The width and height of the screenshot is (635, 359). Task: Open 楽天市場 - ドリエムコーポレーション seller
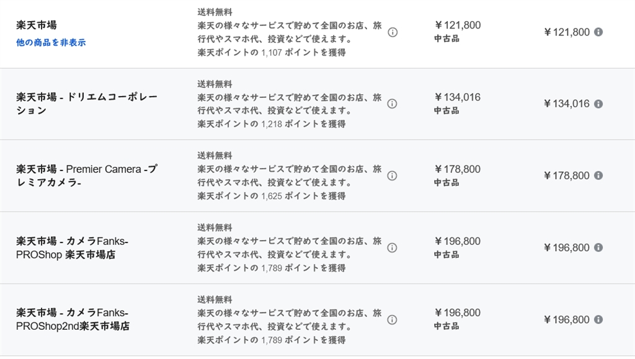[x=87, y=104]
